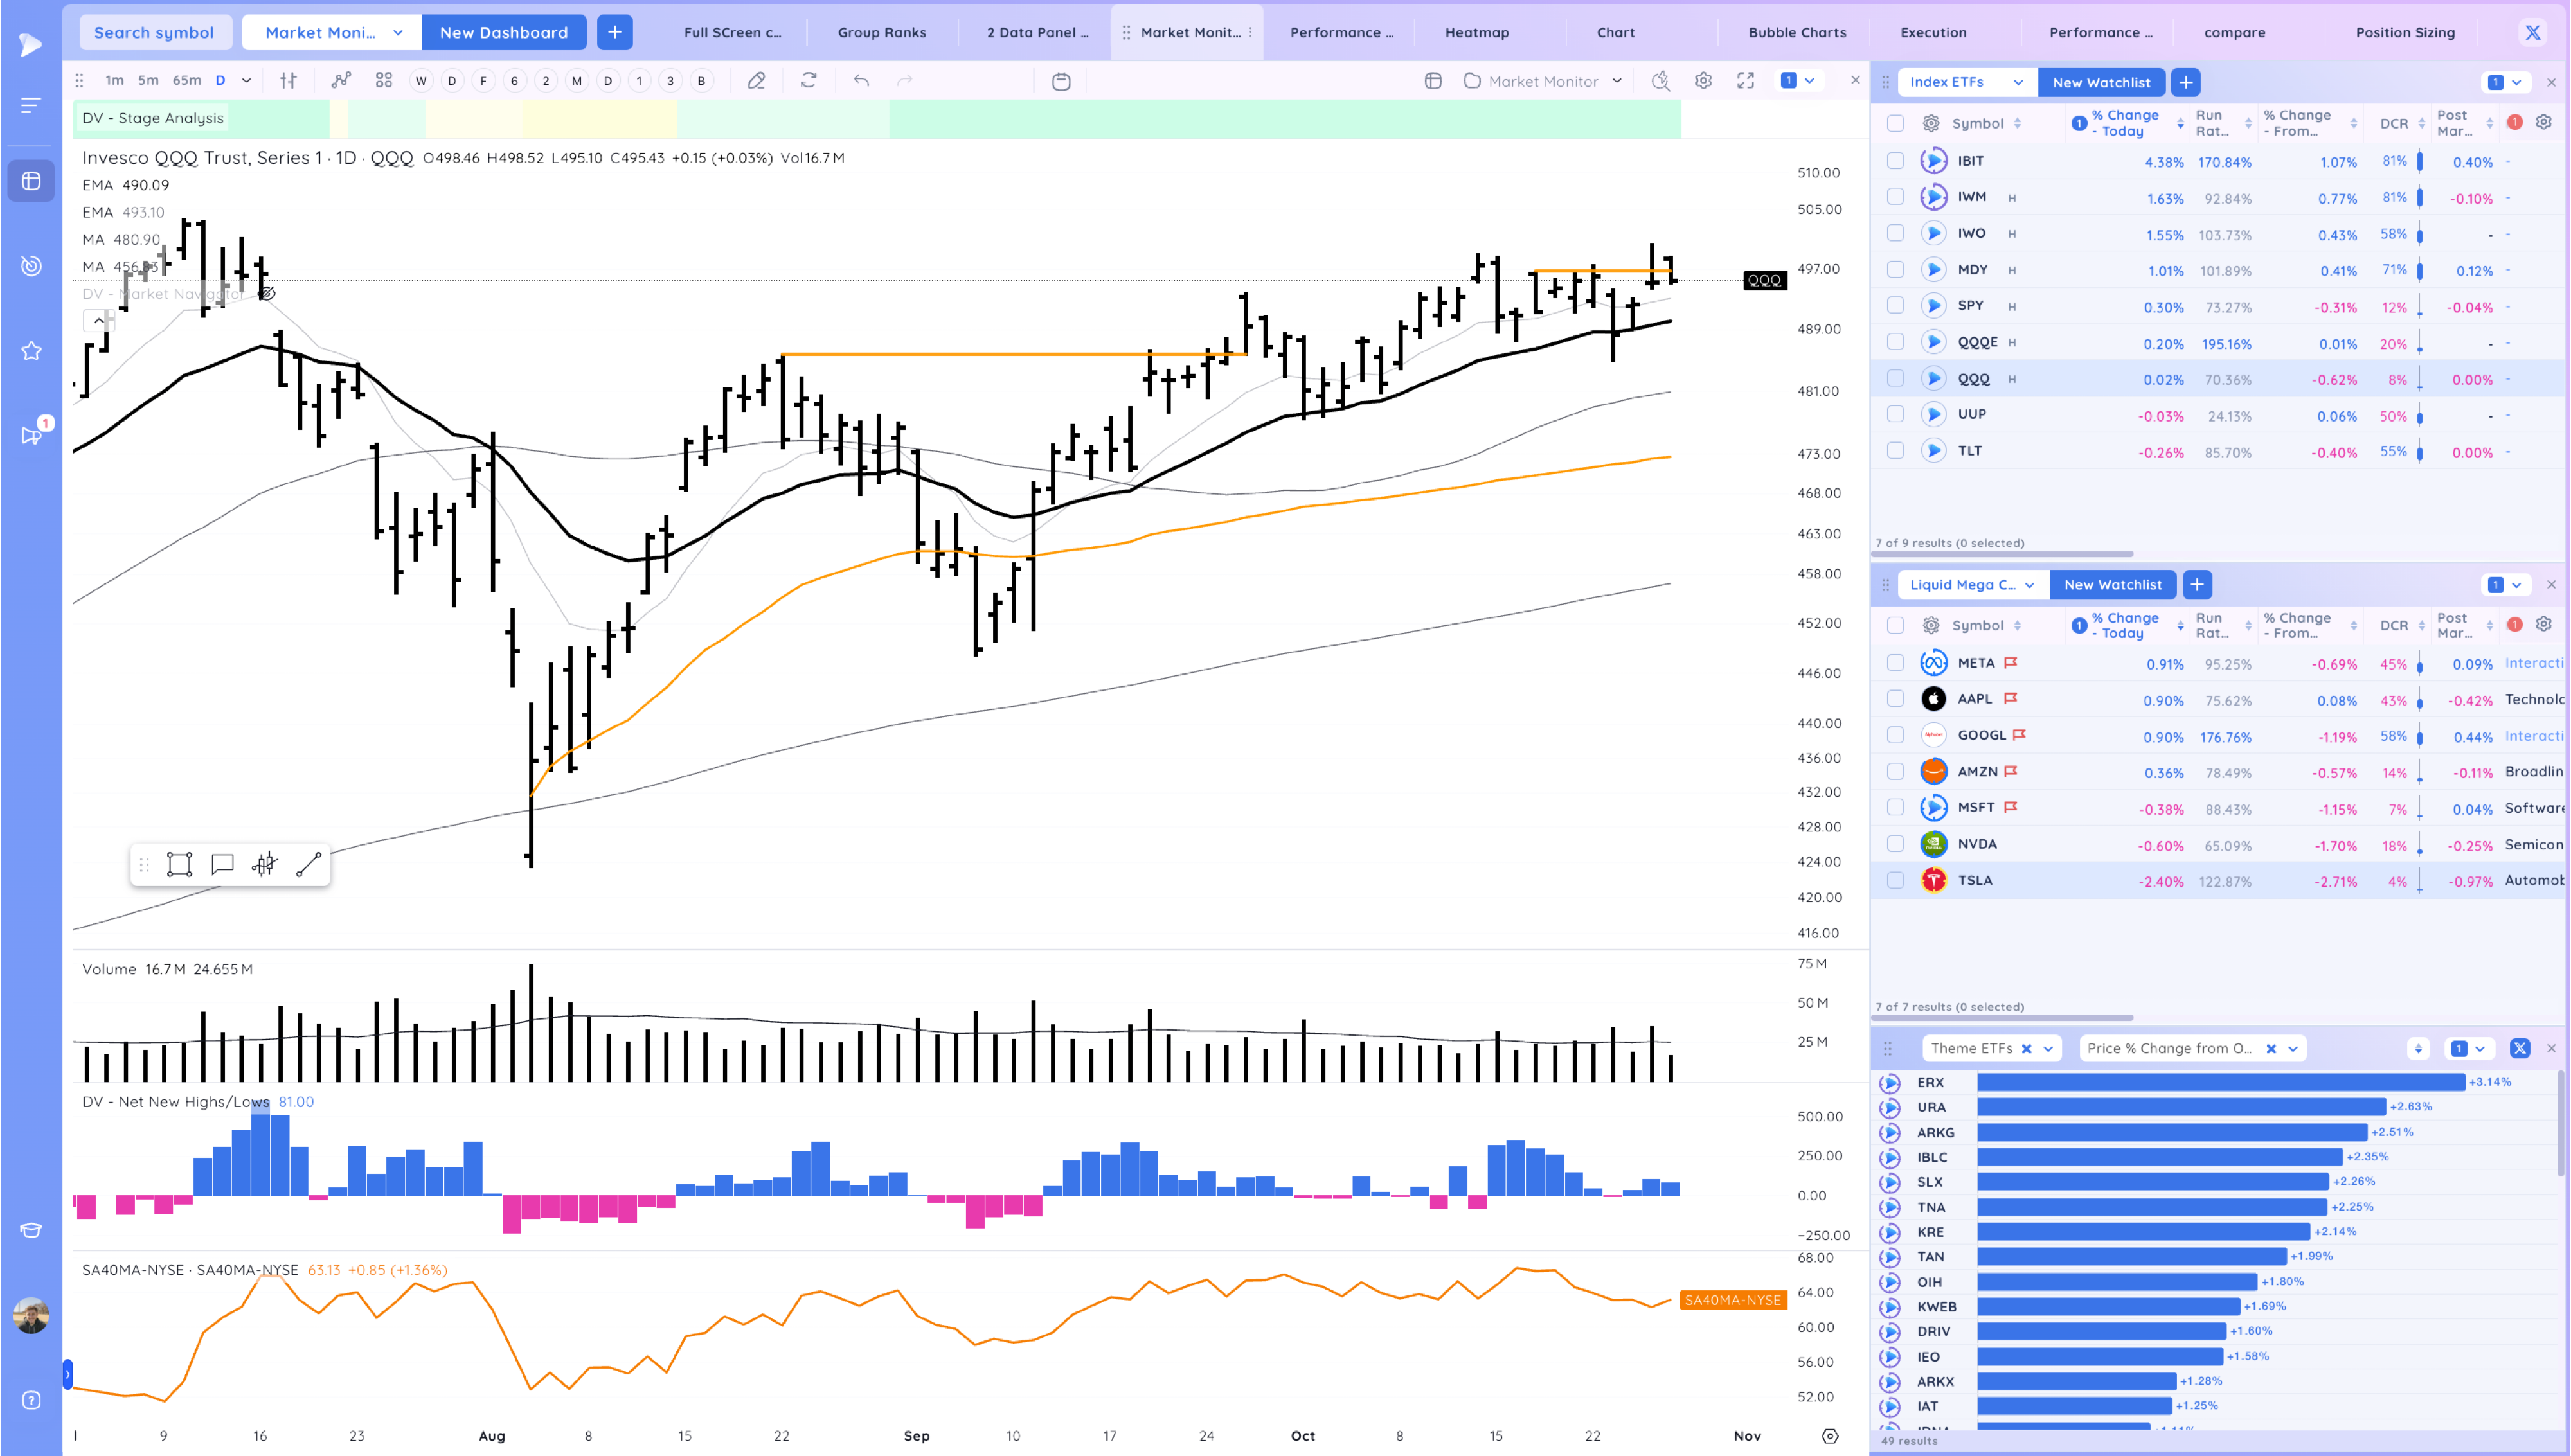Click the New Dashboard button
Image resolution: width=2571 pixels, height=1456 pixels.
click(503, 32)
